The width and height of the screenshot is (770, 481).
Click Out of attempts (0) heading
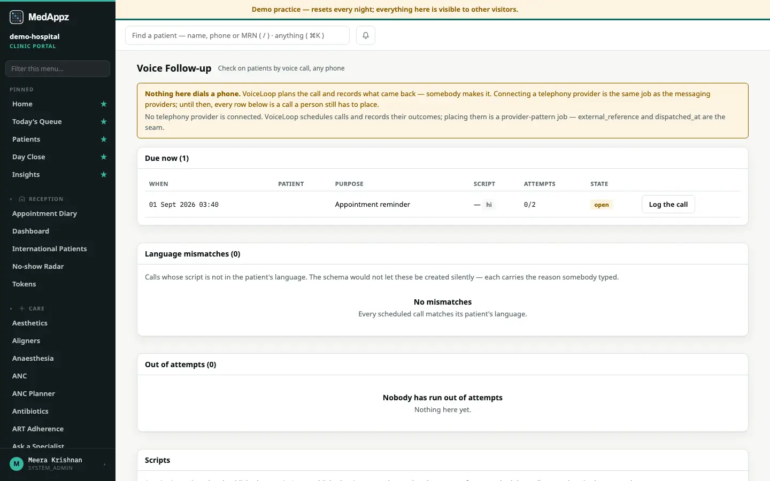pos(181,364)
